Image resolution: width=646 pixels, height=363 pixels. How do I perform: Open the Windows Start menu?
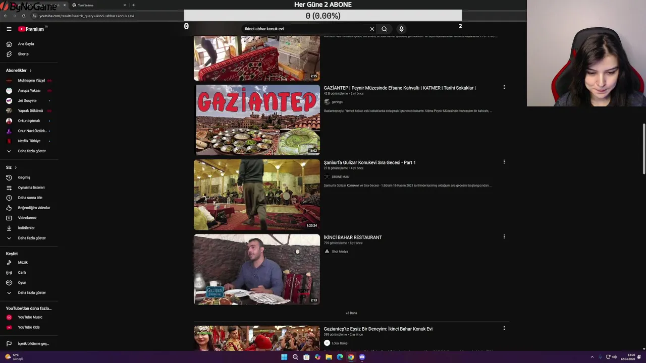point(284,357)
